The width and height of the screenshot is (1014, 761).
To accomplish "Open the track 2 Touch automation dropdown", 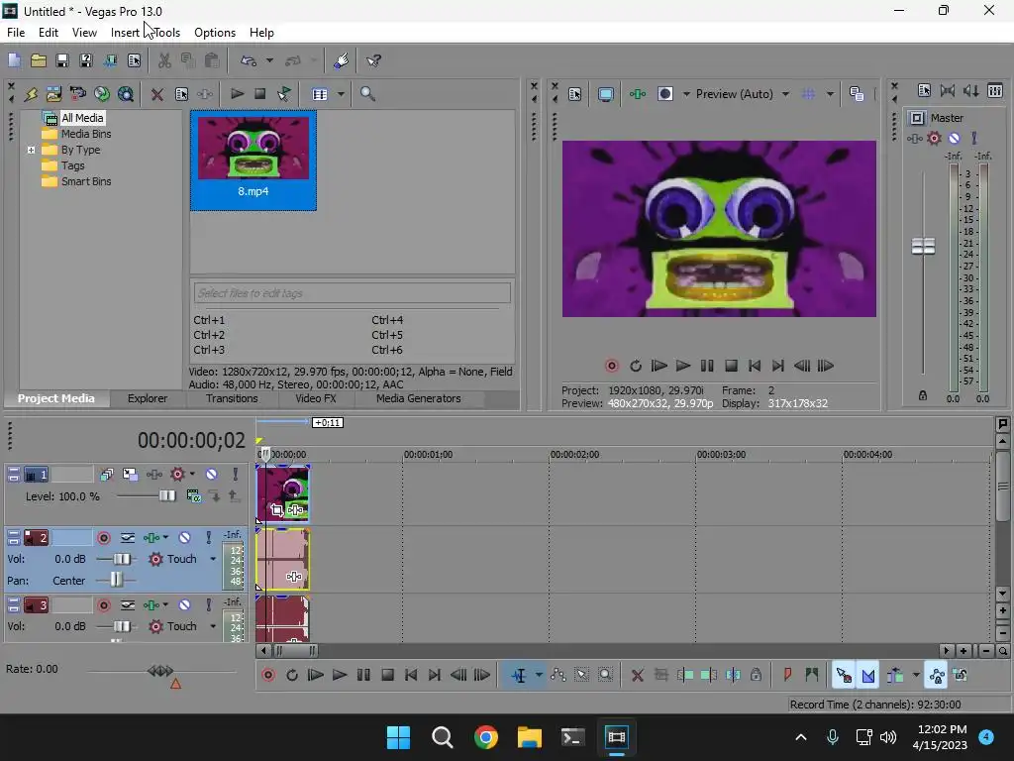I will coord(213,559).
